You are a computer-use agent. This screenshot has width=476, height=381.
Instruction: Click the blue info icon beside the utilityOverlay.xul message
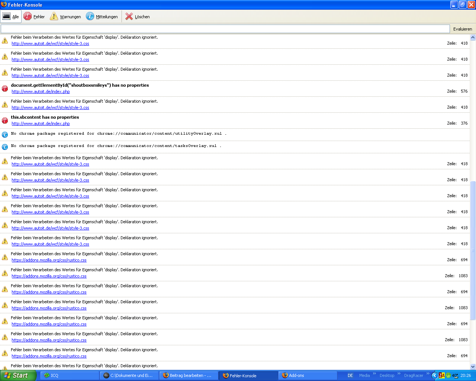tap(5, 135)
